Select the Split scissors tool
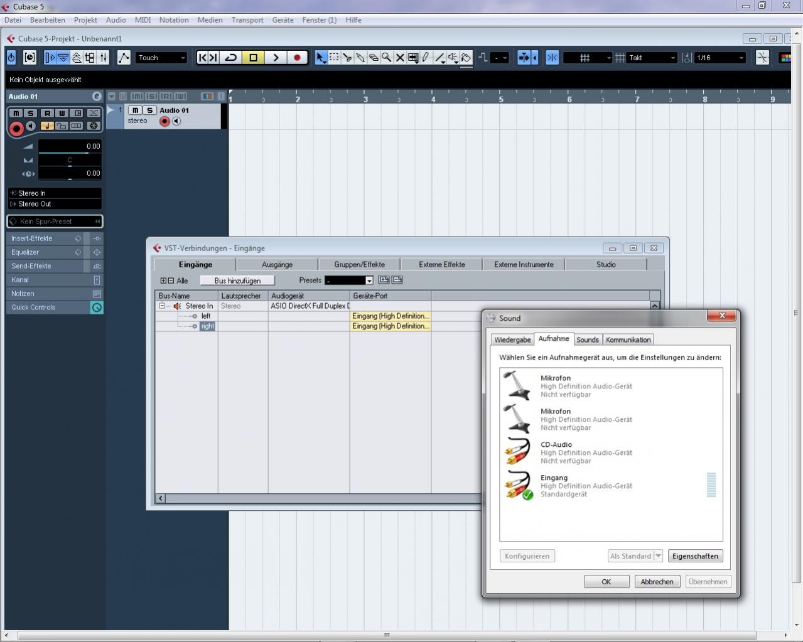The width and height of the screenshot is (803, 642). (x=347, y=58)
